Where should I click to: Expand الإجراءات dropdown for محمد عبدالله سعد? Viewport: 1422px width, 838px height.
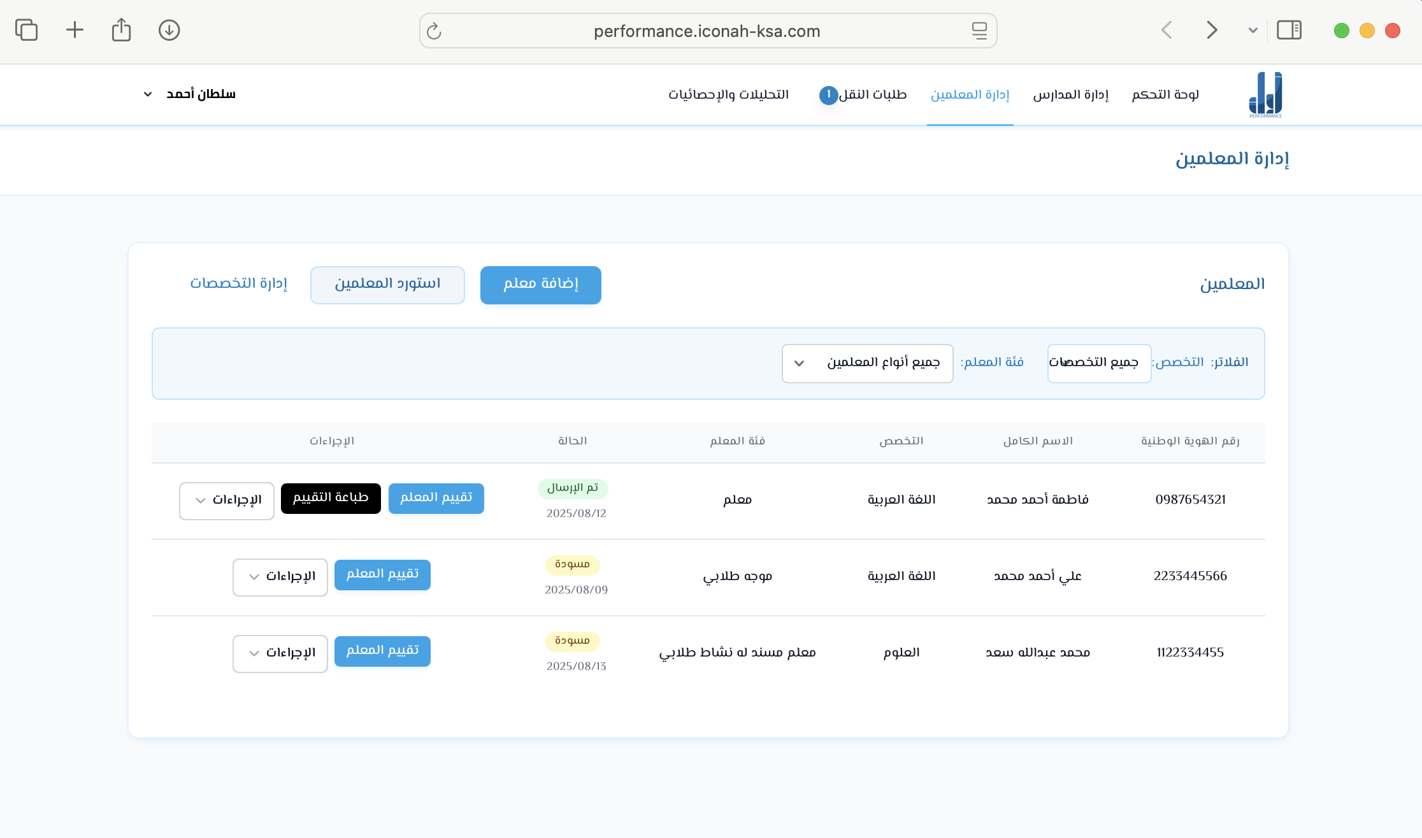[280, 653]
